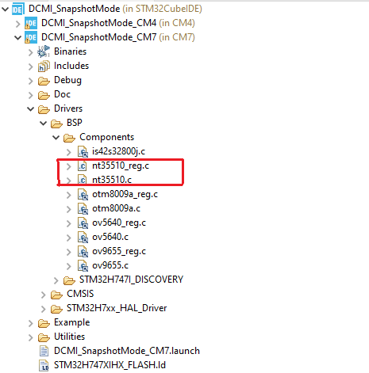Viewport: 369px width, 373px height.
Task: Click the STM32H747I_DISCOVERY folder icon
Action: pyautogui.click(x=69, y=280)
